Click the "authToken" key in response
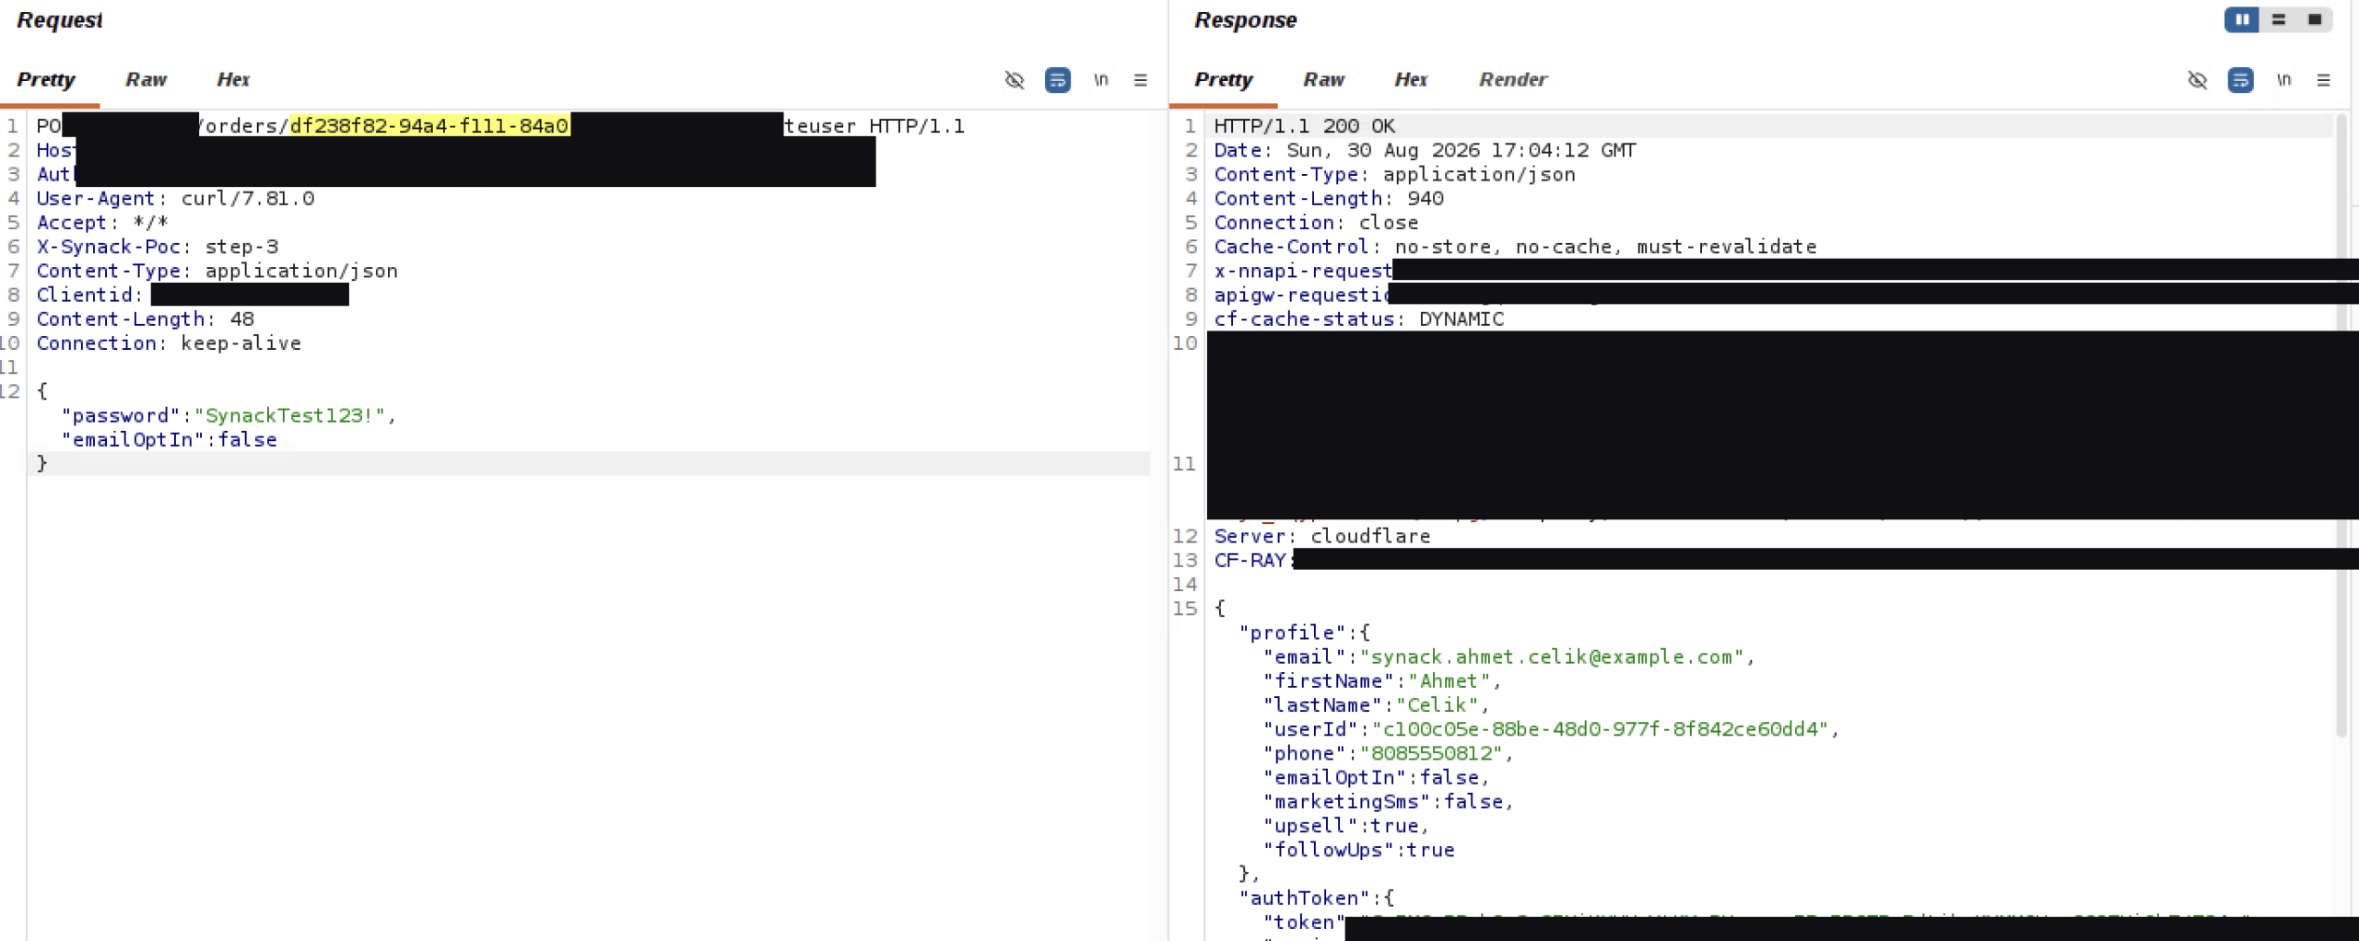 (x=1304, y=898)
